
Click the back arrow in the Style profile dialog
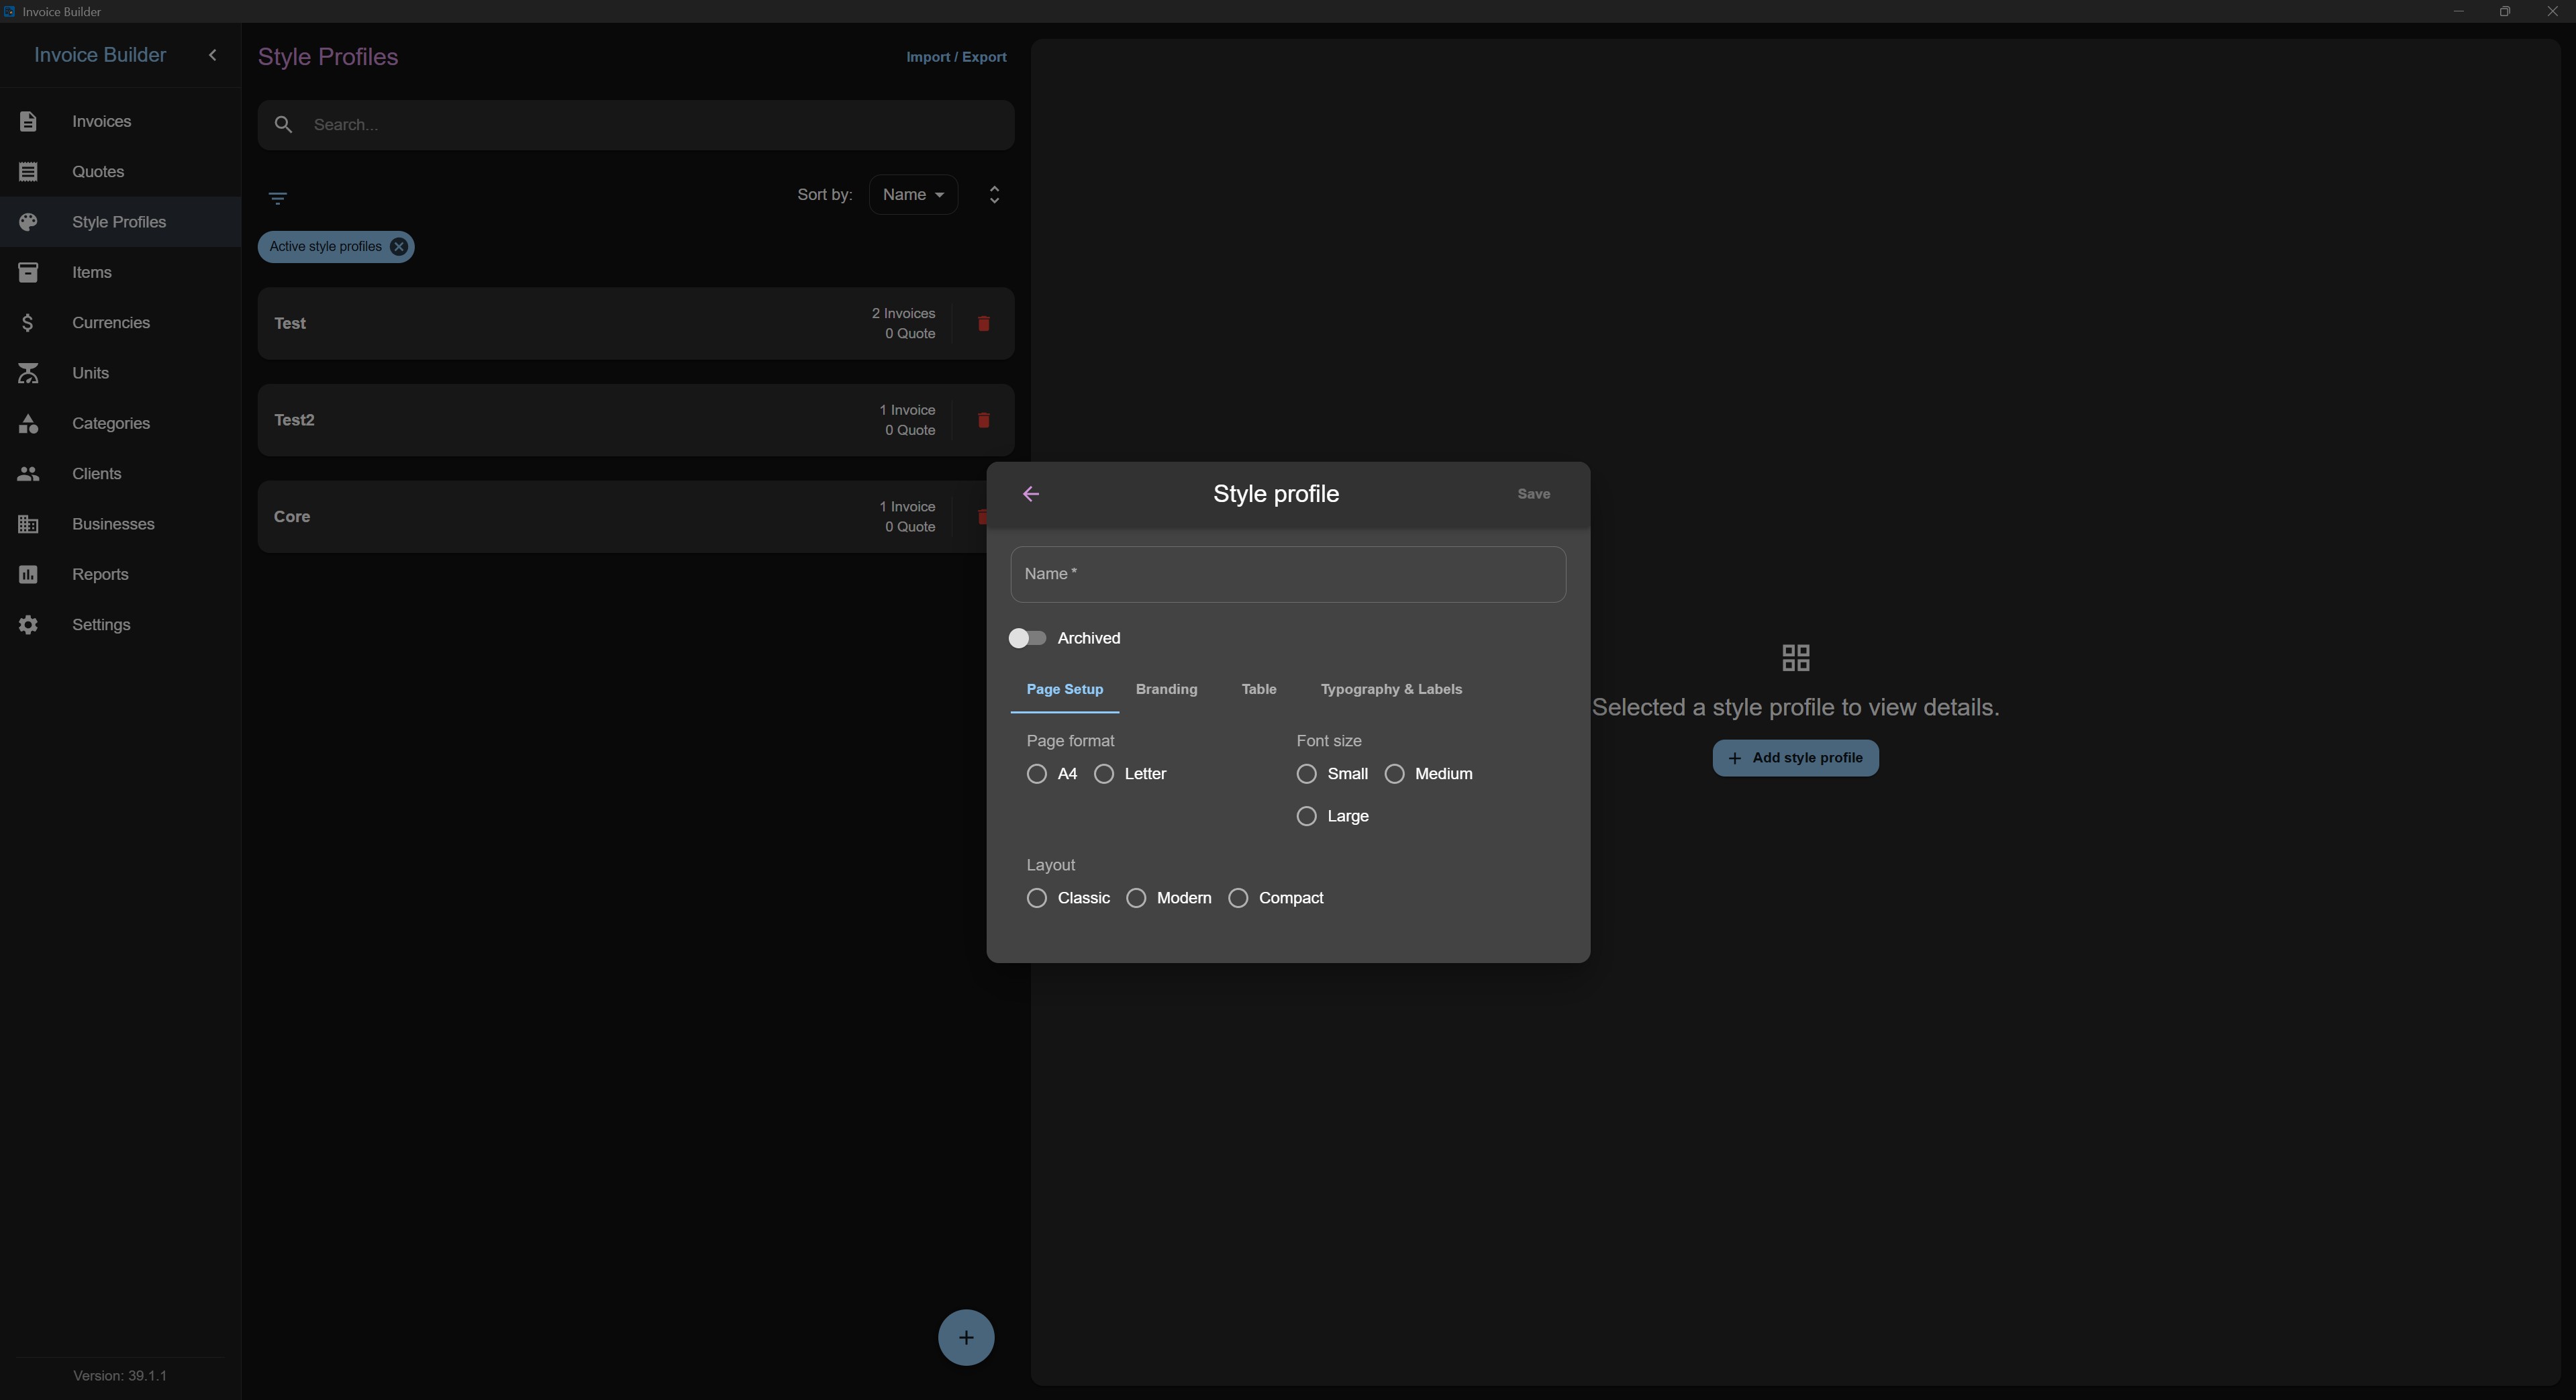tap(1031, 494)
